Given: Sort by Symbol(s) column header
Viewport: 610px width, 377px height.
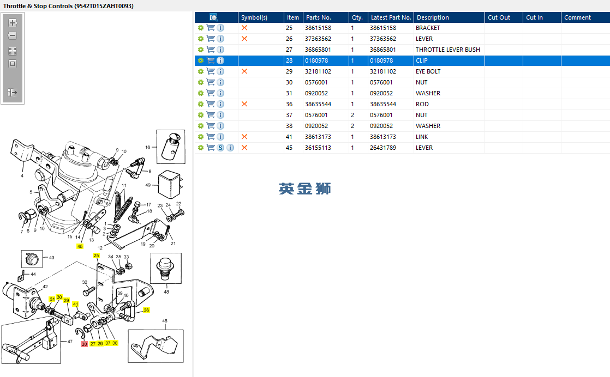Looking at the screenshot, I should pos(261,17).
